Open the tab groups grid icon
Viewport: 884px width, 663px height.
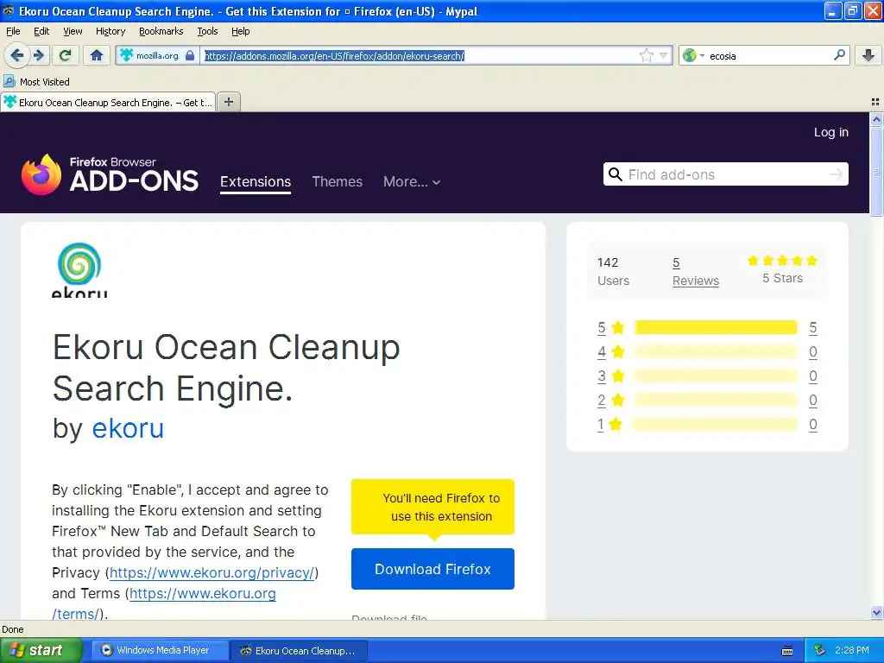(875, 102)
